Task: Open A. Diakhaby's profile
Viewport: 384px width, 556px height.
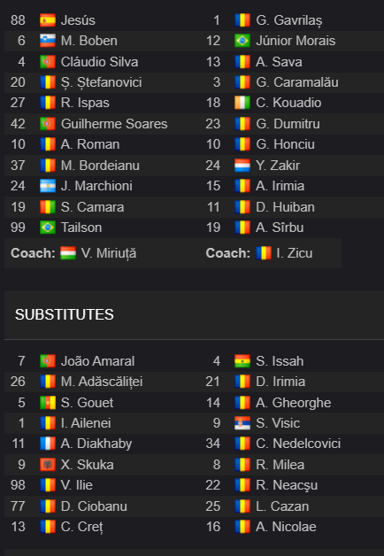Action: pyautogui.click(x=96, y=444)
